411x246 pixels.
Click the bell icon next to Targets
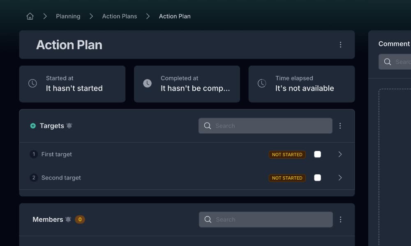(69, 126)
